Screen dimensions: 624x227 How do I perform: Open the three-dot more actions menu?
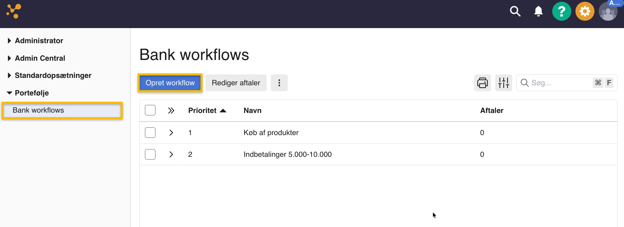coord(279,83)
